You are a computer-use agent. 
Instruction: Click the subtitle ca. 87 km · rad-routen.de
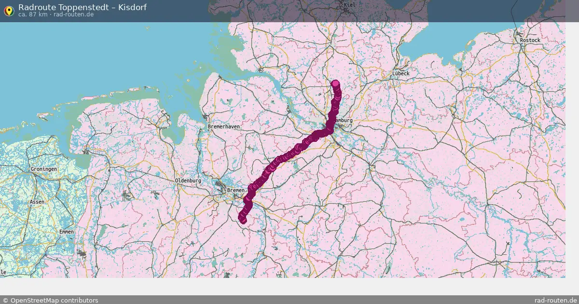coord(56,14)
